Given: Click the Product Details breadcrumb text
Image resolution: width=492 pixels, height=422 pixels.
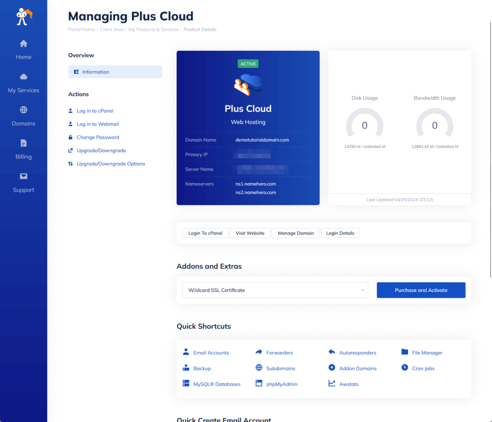Looking at the screenshot, I should [200, 29].
